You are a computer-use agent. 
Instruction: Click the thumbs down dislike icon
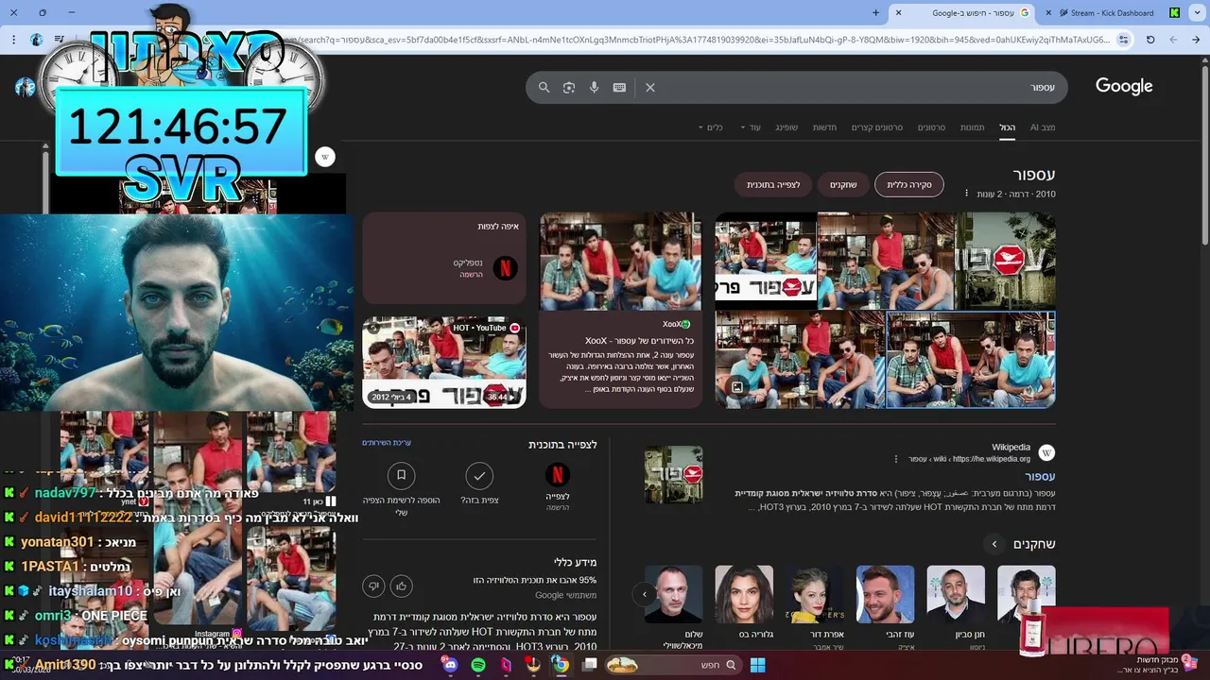pyautogui.click(x=373, y=586)
